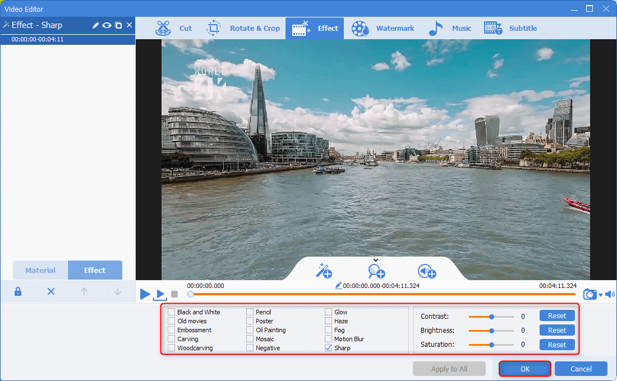Image resolution: width=617 pixels, height=381 pixels.
Task: Enable the Poster effect
Action: 250,321
